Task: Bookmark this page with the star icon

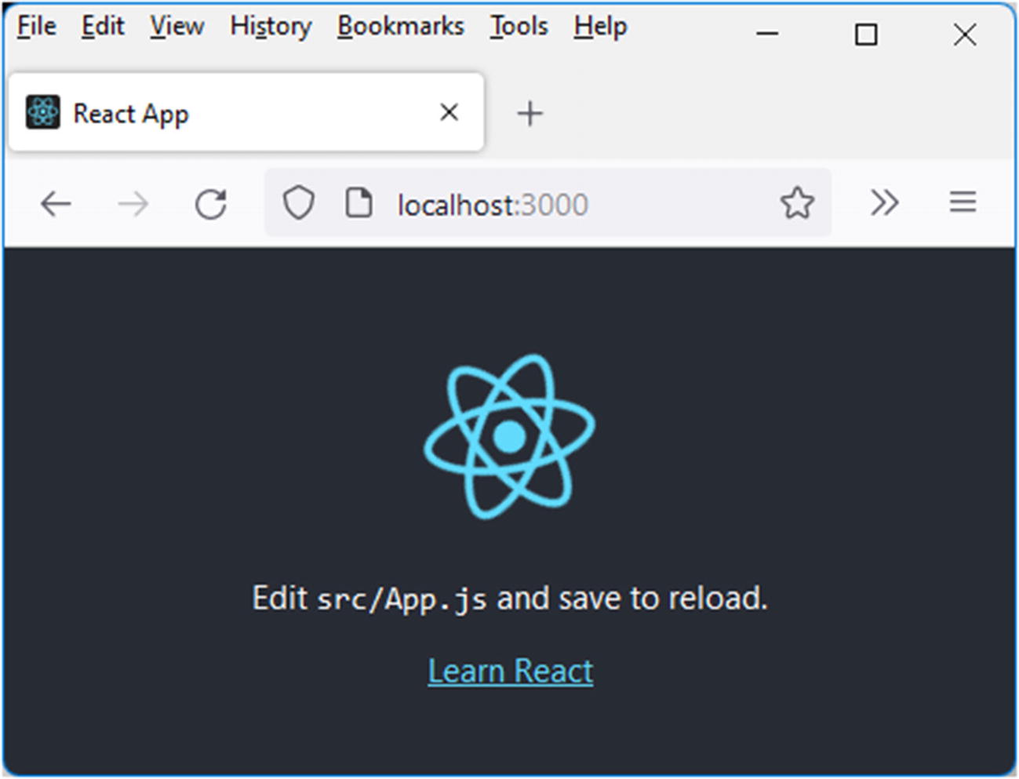Action: 797,203
